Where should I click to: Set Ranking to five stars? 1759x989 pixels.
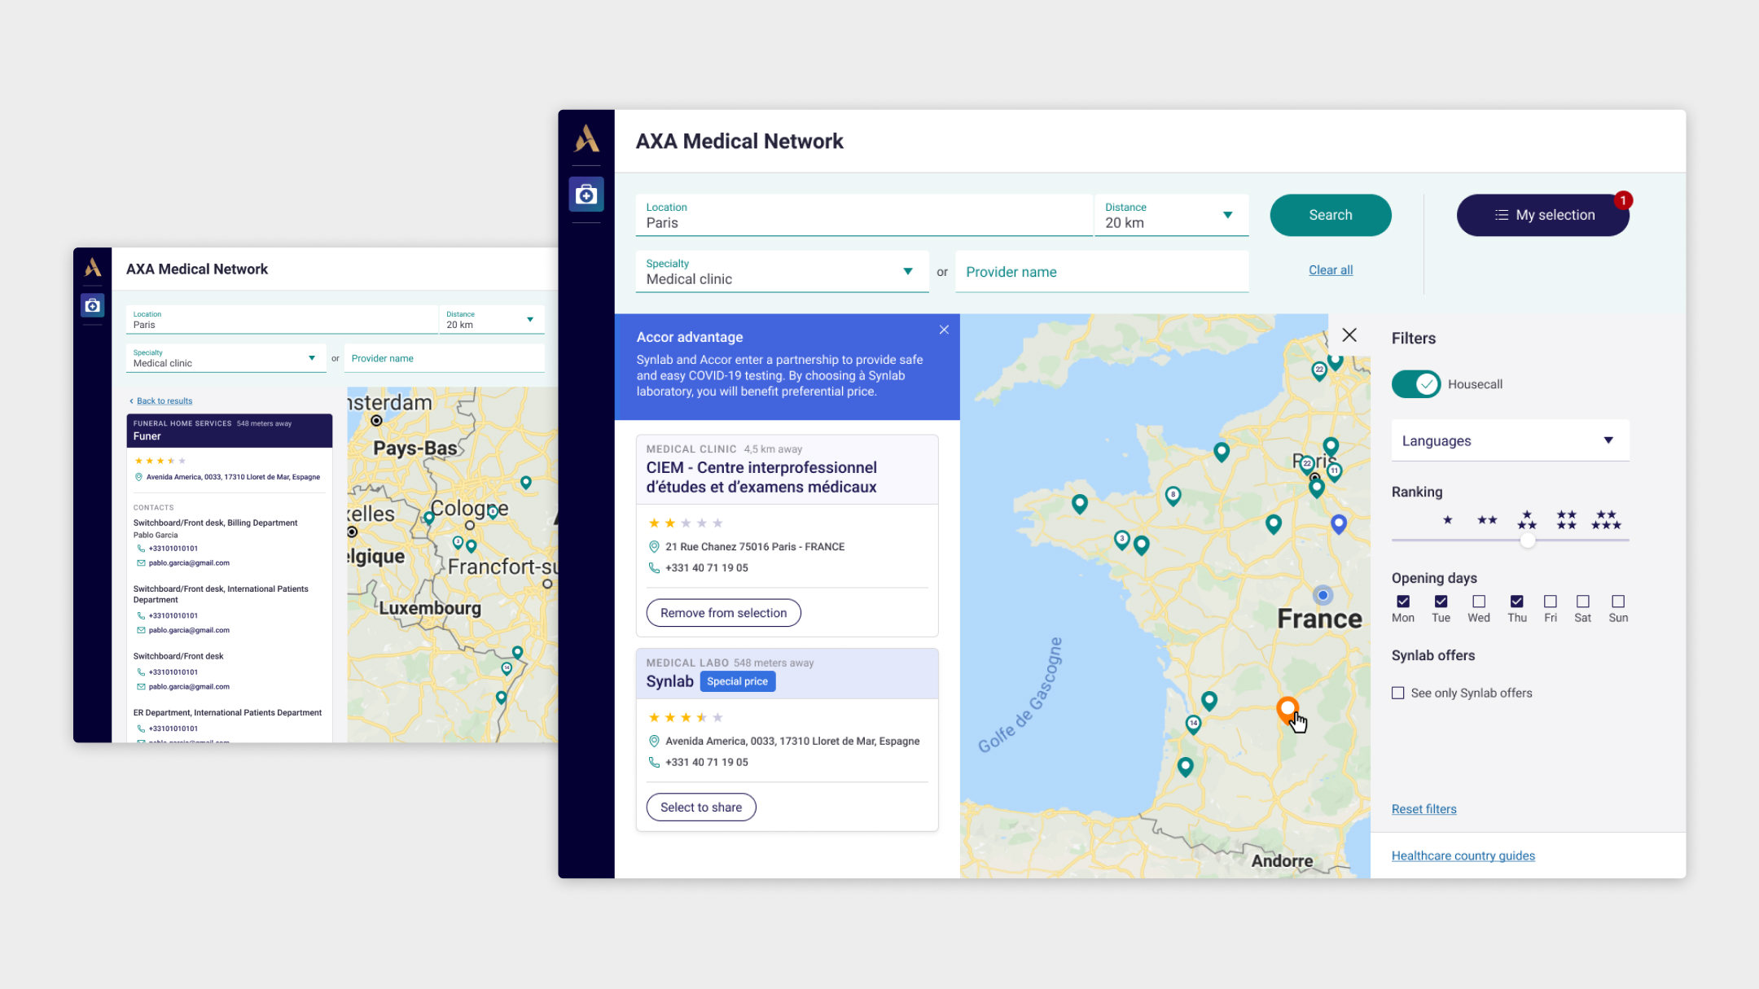[x=1606, y=520]
